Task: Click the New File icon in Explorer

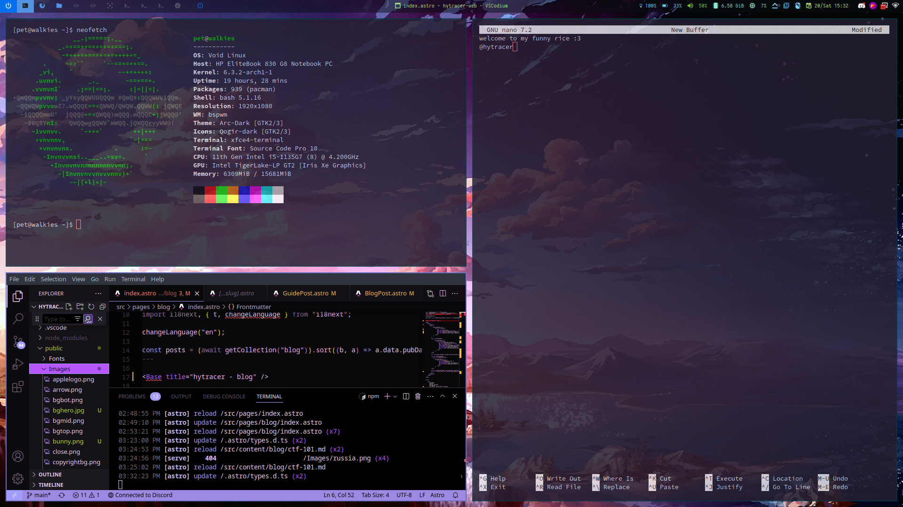Action: [69, 307]
